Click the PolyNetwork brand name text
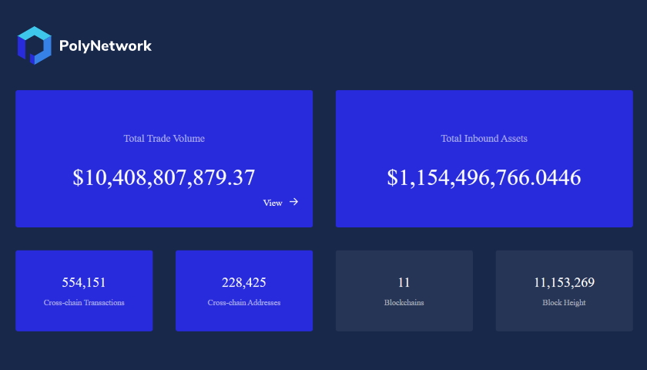This screenshot has width=647, height=370. 106,45
